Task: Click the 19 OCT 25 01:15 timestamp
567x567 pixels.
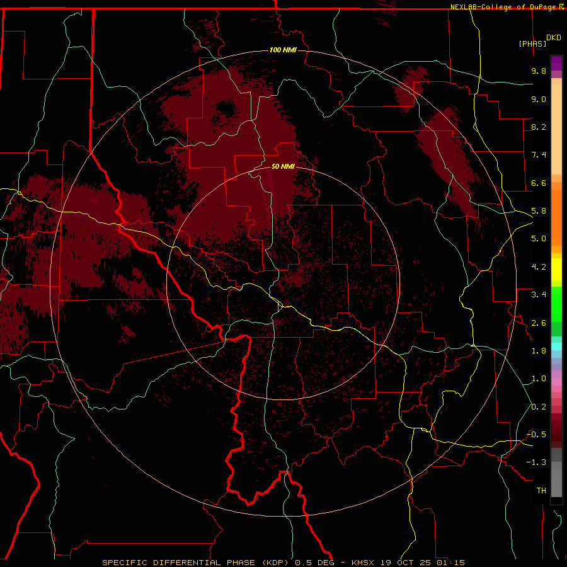Action: pos(422,563)
